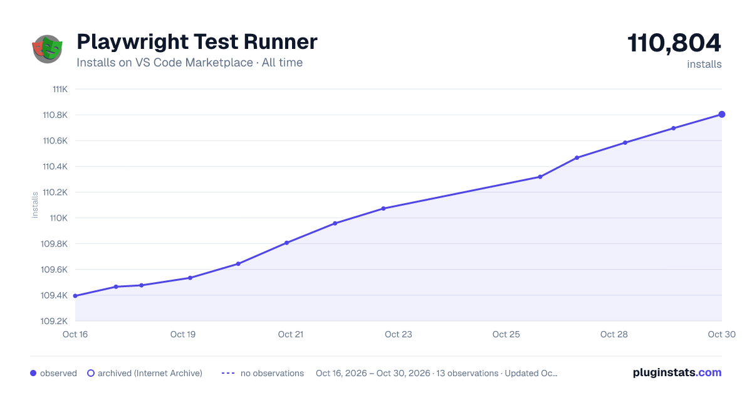The height and width of the screenshot is (395, 752).
Task: Click the 'Oct 30' x-axis label
Action: click(722, 334)
